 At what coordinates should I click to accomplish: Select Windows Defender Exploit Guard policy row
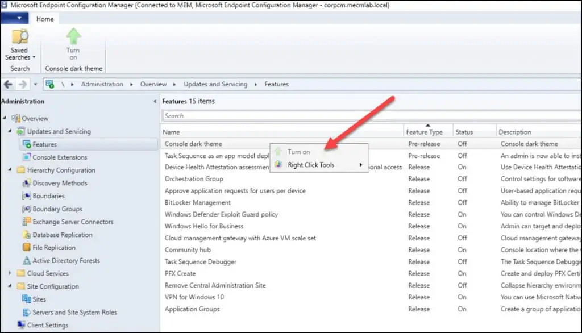click(372, 214)
